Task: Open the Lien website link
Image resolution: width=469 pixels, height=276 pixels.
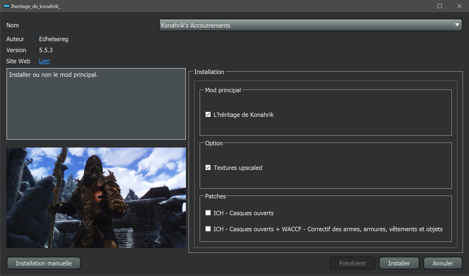Action: pos(44,61)
